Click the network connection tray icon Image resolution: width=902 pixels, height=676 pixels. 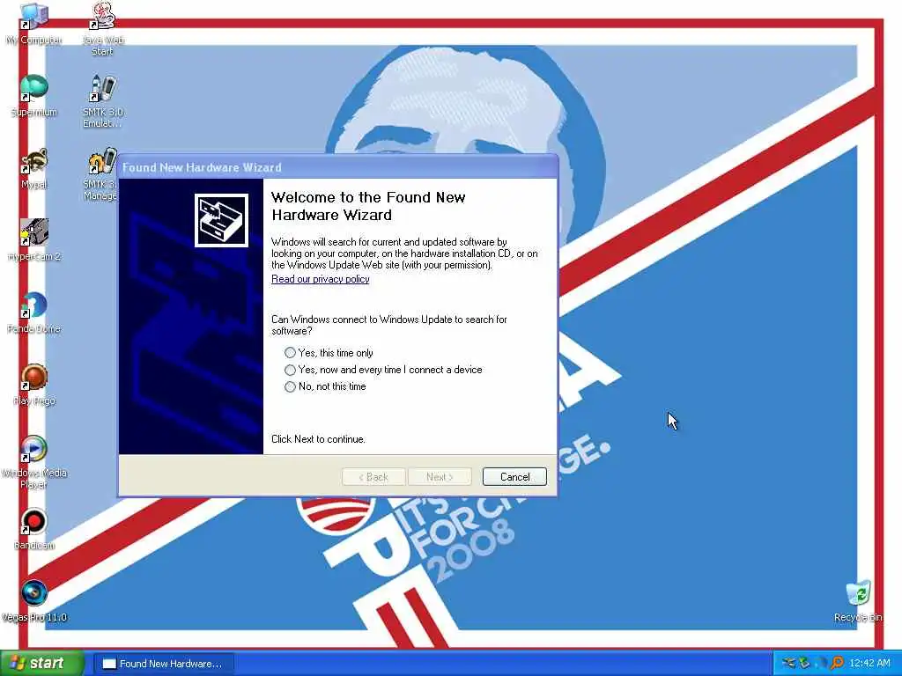(x=789, y=664)
